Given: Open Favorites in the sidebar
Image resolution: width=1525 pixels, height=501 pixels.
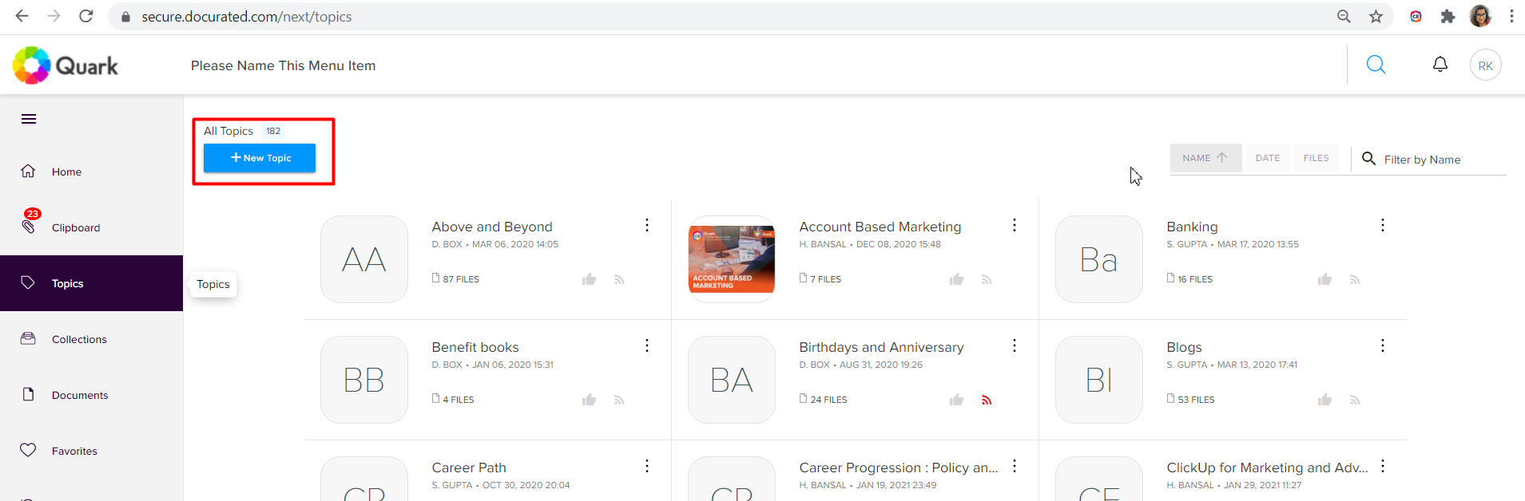Looking at the screenshot, I should click(92, 451).
